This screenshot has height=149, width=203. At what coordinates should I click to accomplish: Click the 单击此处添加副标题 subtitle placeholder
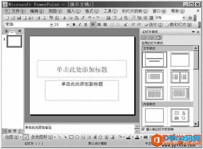tap(82, 90)
